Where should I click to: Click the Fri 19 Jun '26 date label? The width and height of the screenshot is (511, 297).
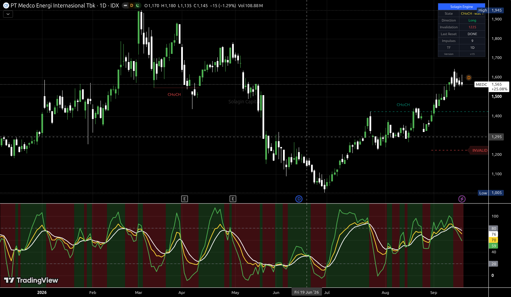307,292
